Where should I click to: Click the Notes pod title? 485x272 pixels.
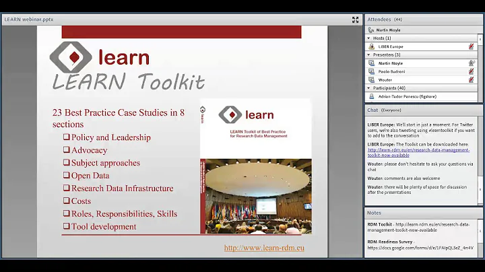point(374,213)
